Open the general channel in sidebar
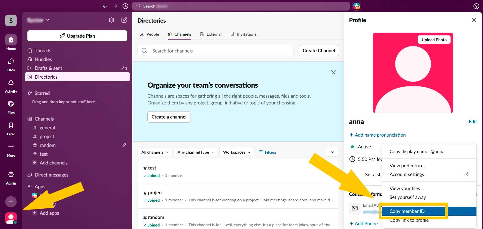 pos(77,128)
